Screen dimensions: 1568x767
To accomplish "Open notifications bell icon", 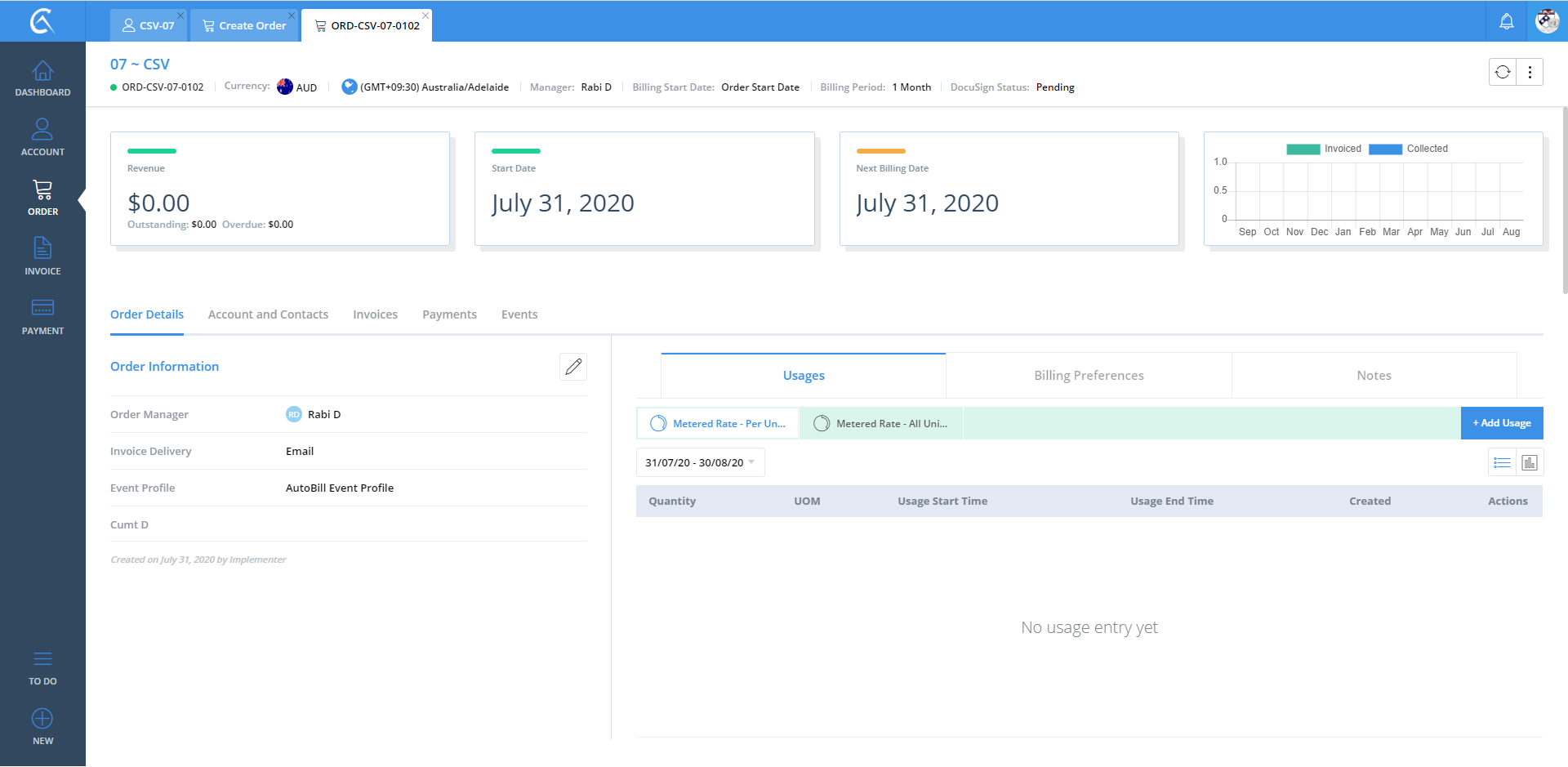I will (x=1507, y=22).
